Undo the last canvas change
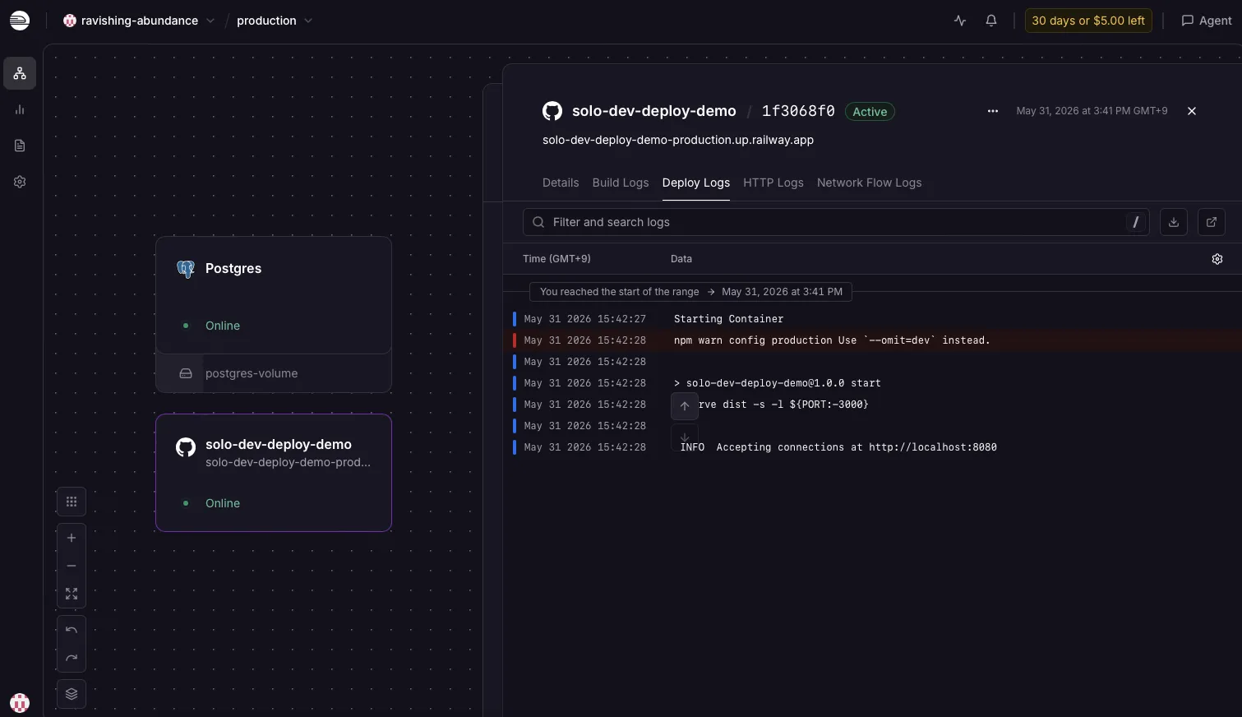1242x717 pixels. coord(72,630)
